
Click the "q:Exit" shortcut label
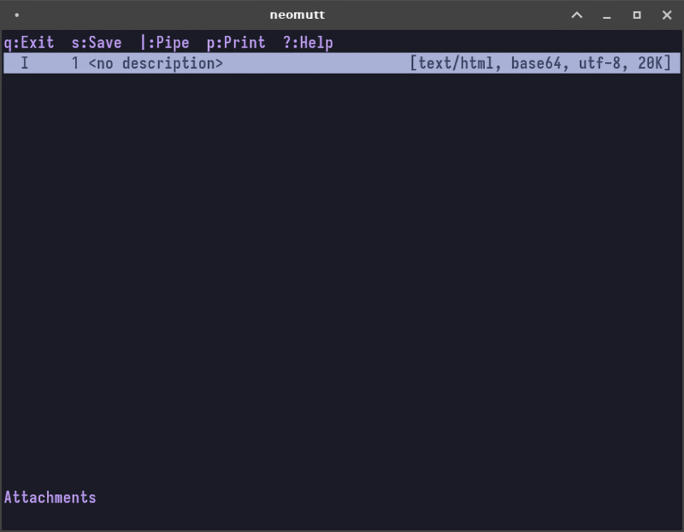pos(28,42)
